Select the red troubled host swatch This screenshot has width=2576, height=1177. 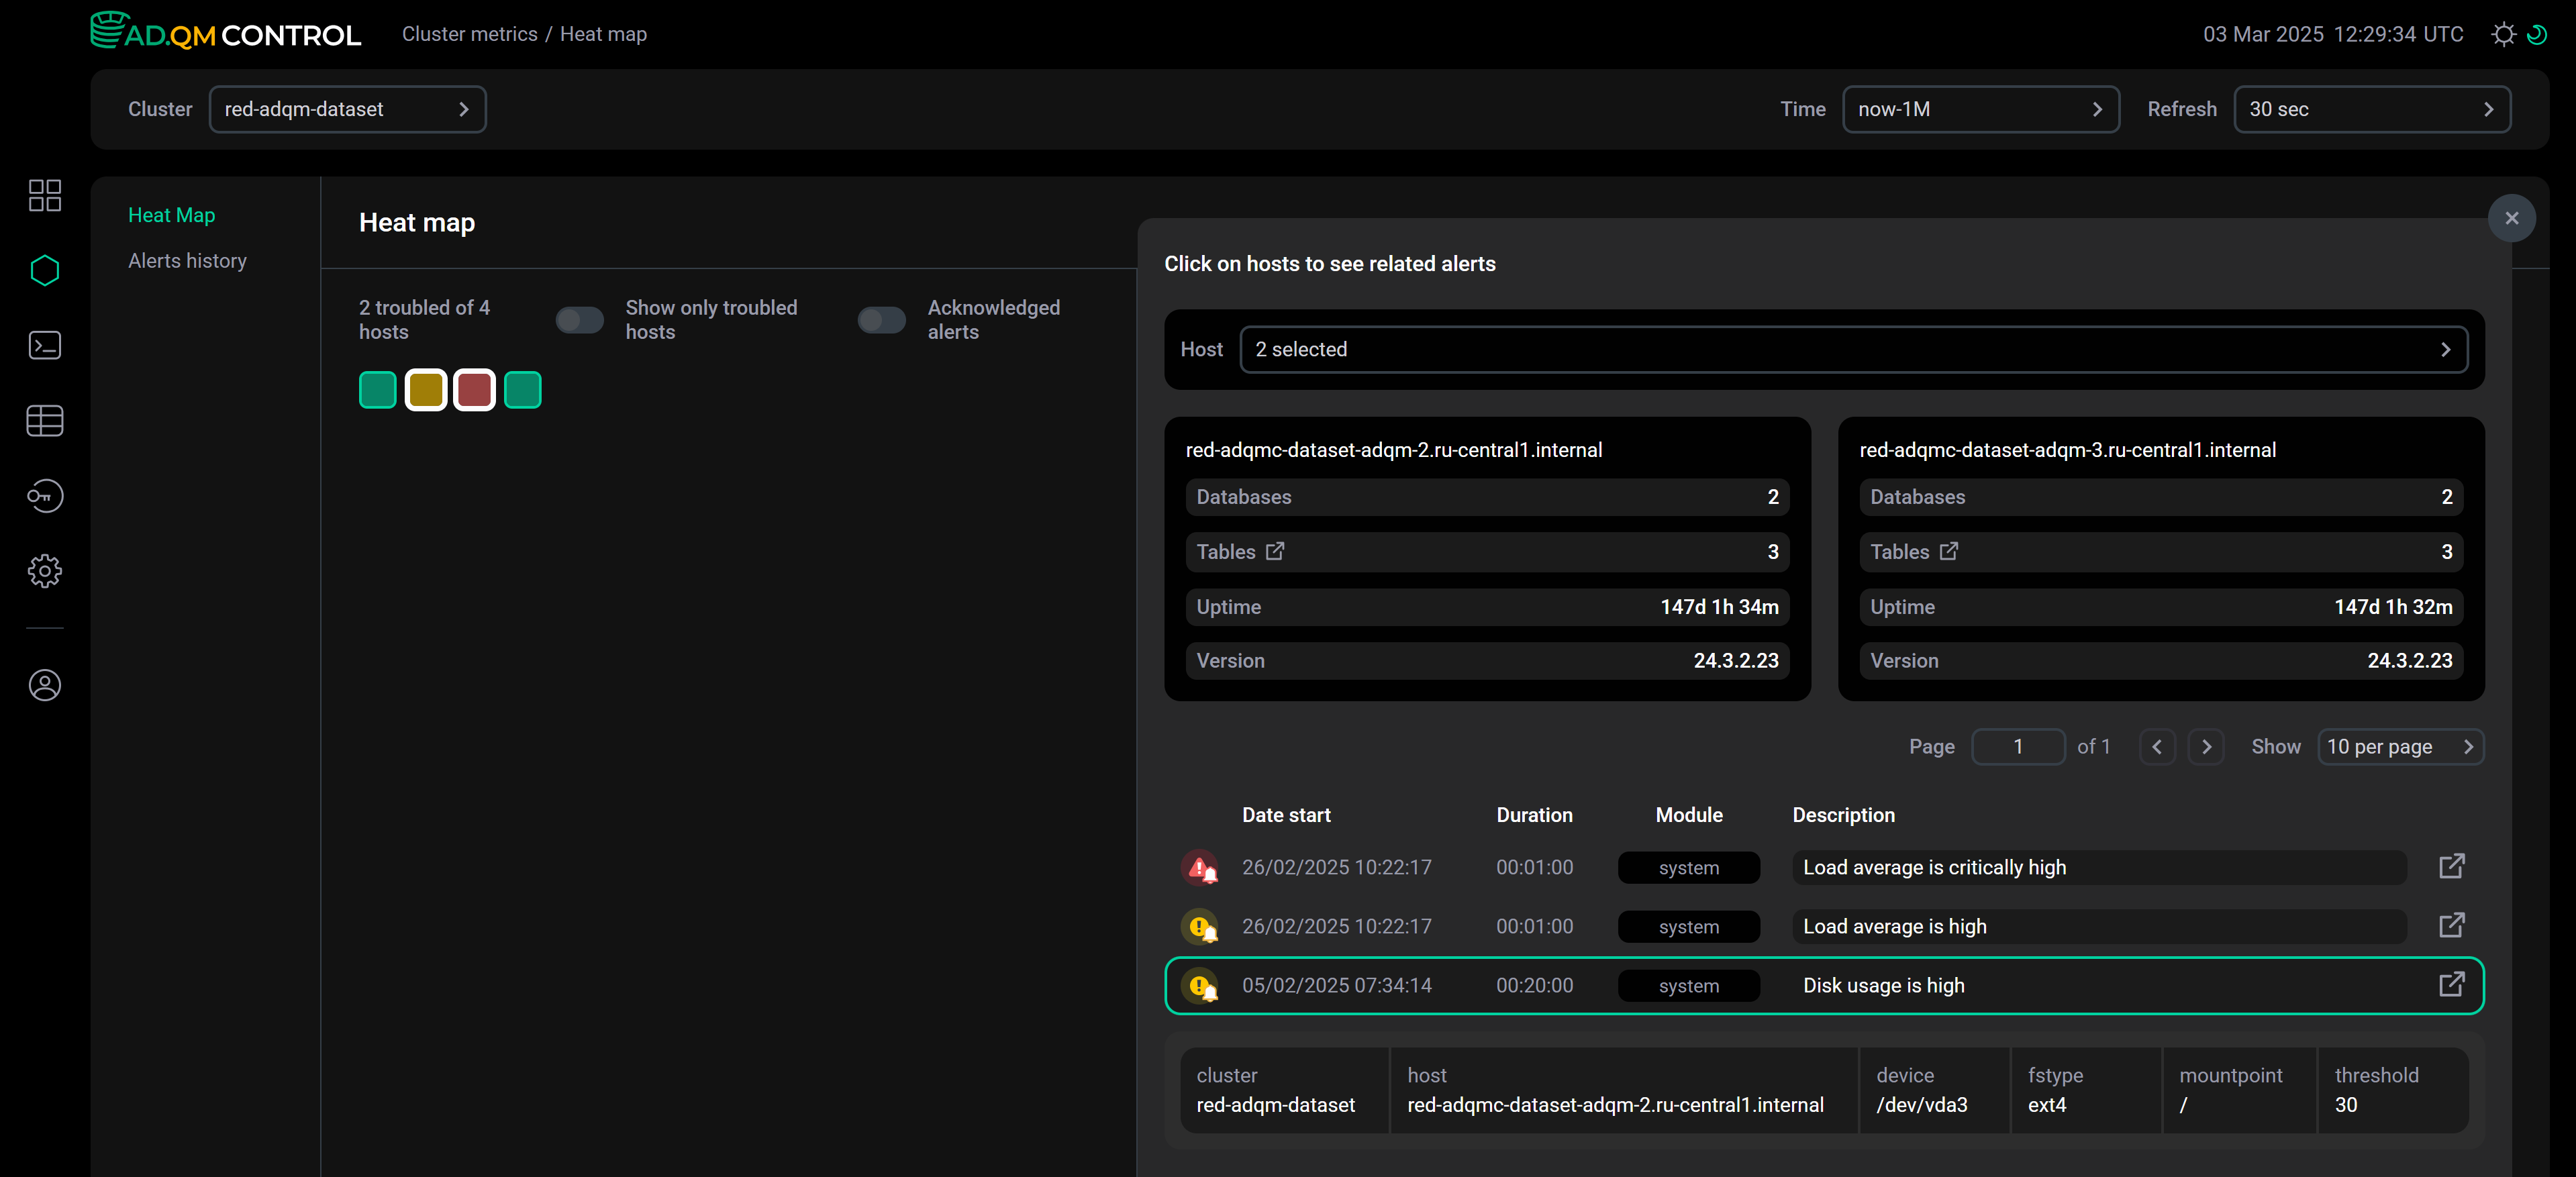[474, 390]
